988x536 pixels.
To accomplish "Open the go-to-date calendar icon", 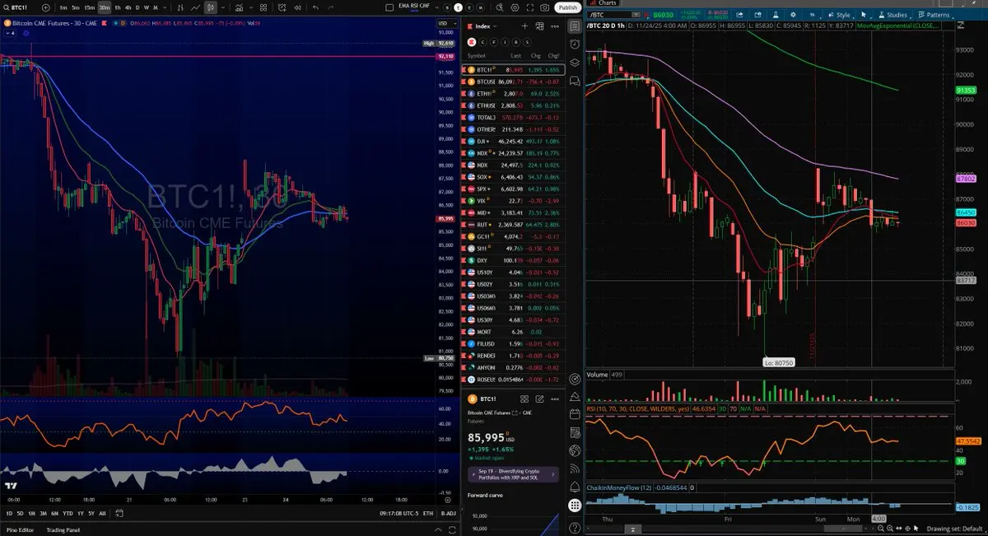I will click(x=119, y=513).
